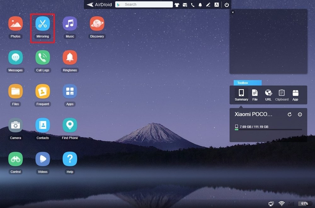Viewport: 315px width, 208px height.
Task: Close the empty dark panel
Action: point(233,12)
